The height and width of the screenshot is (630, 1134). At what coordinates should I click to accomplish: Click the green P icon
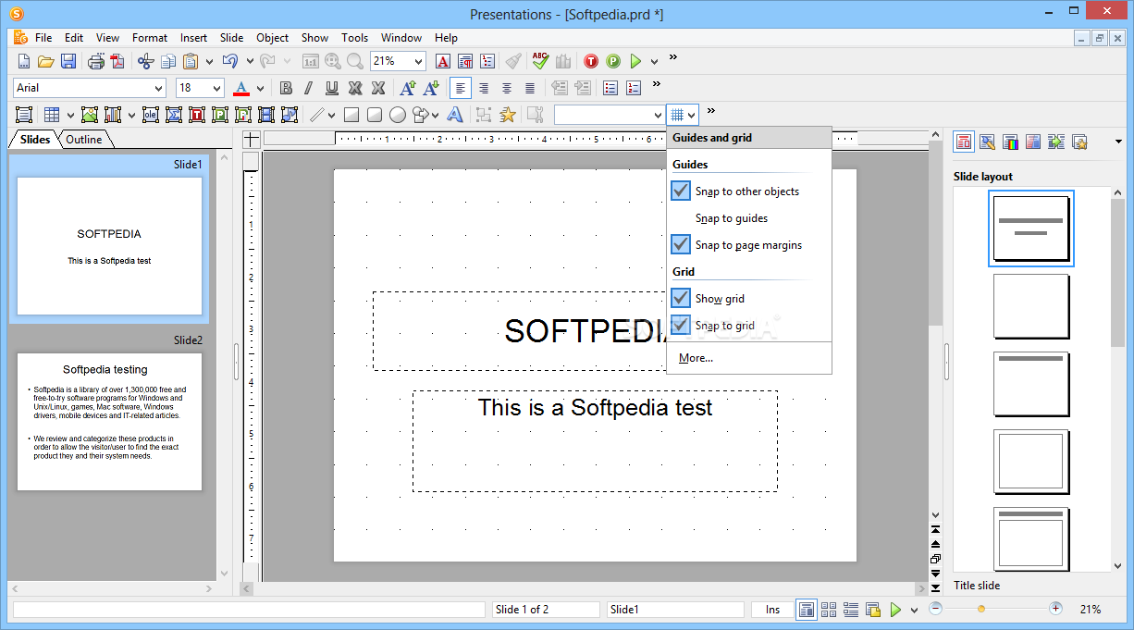pyautogui.click(x=613, y=61)
